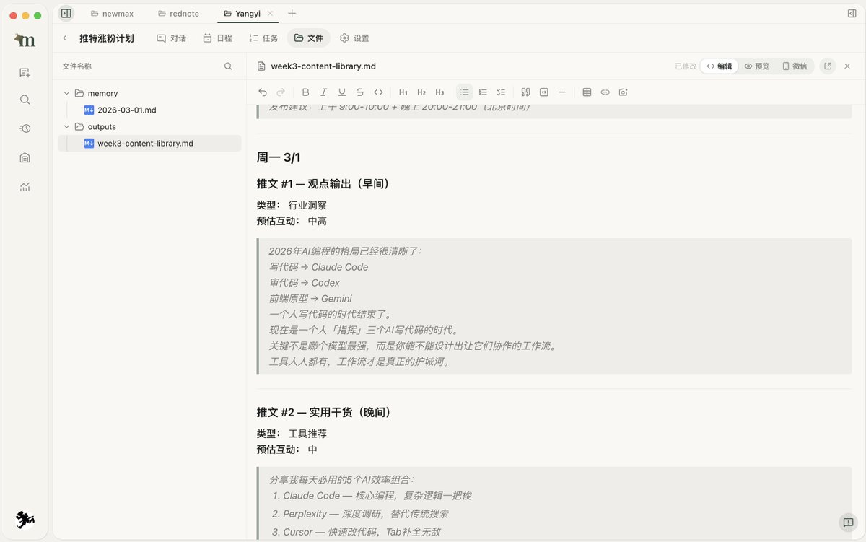
Task: Switch to the rednote tab
Action: pos(178,13)
